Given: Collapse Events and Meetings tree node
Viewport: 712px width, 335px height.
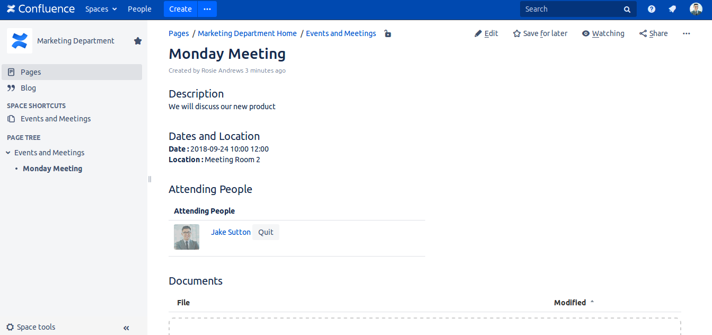Looking at the screenshot, I should [8, 153].
